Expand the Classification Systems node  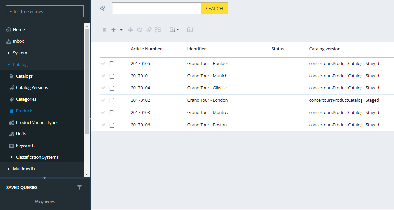tap(11, 157)
